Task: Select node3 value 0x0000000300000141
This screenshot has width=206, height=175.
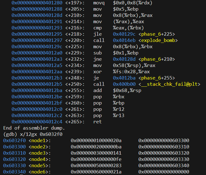Action: (96, 153)
